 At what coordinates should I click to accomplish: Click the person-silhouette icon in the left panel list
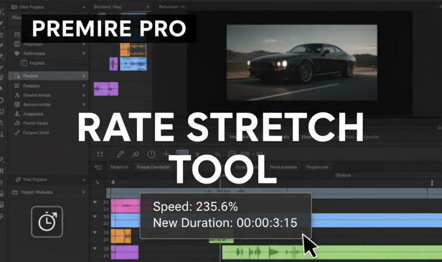(17, 114)
